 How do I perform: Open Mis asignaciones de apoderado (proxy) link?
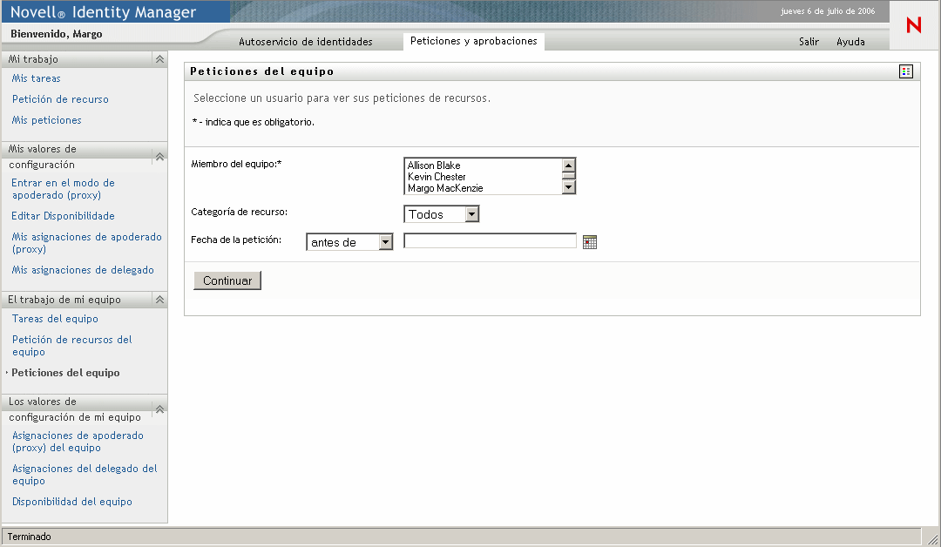tap(86, 243)
